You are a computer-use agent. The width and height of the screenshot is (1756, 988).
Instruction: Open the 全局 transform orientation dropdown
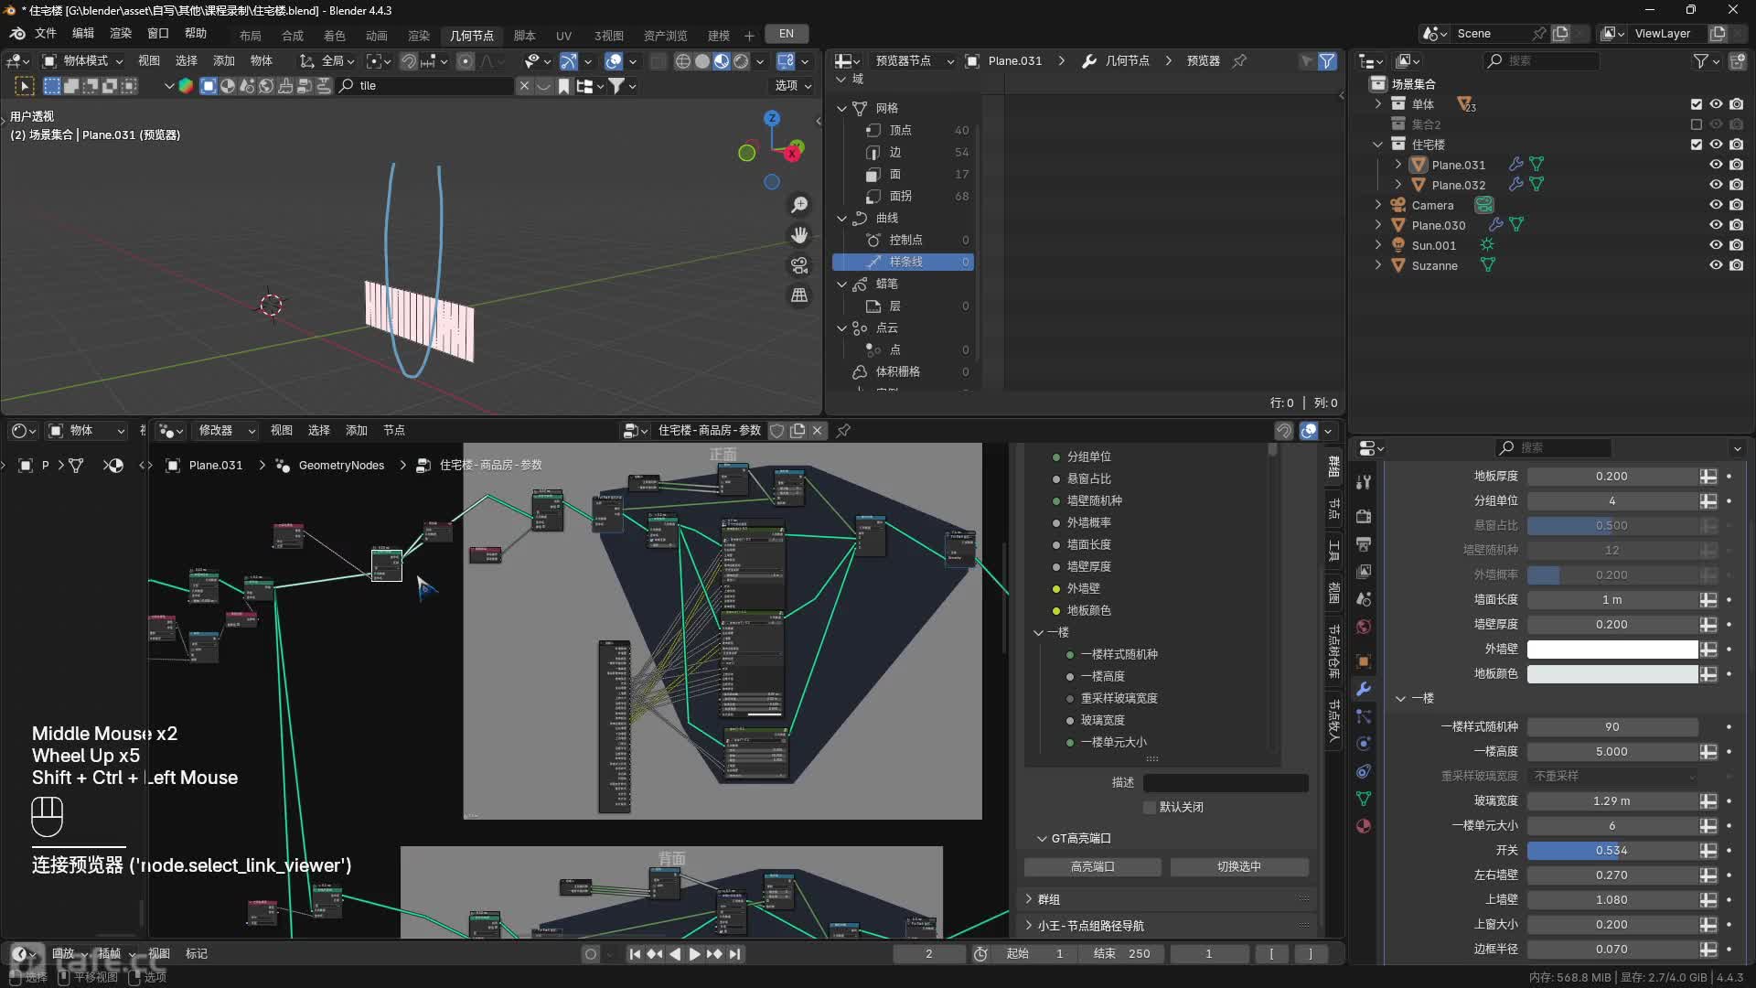(x=327, y=61)
